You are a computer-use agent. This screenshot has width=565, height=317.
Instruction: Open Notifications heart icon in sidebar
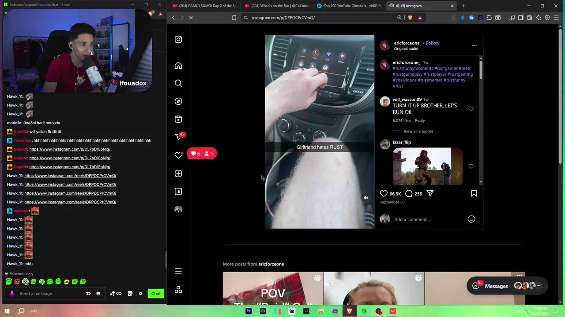178,155
